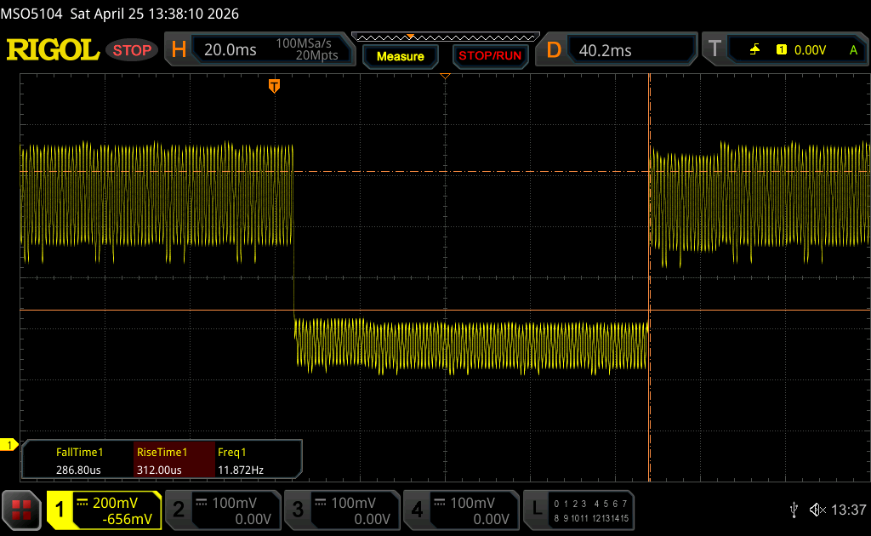Open the horizontal timebase H icon
871x536 pixels.
click(x=179, y=50)
